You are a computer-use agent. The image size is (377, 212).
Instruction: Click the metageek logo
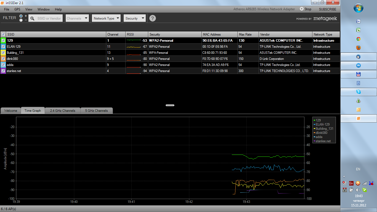pyautogui.click(x=325, y=18)
